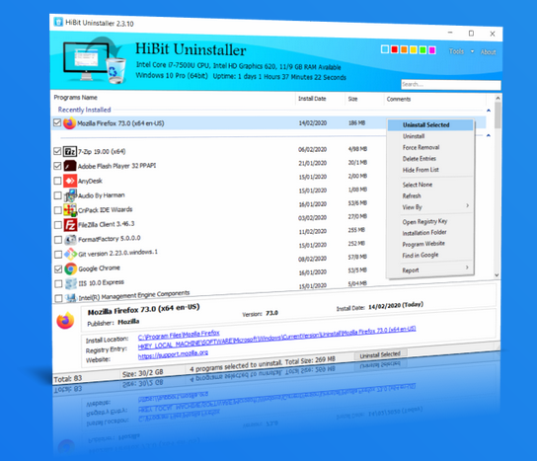Pick the light blue theme color

point(385,49)
